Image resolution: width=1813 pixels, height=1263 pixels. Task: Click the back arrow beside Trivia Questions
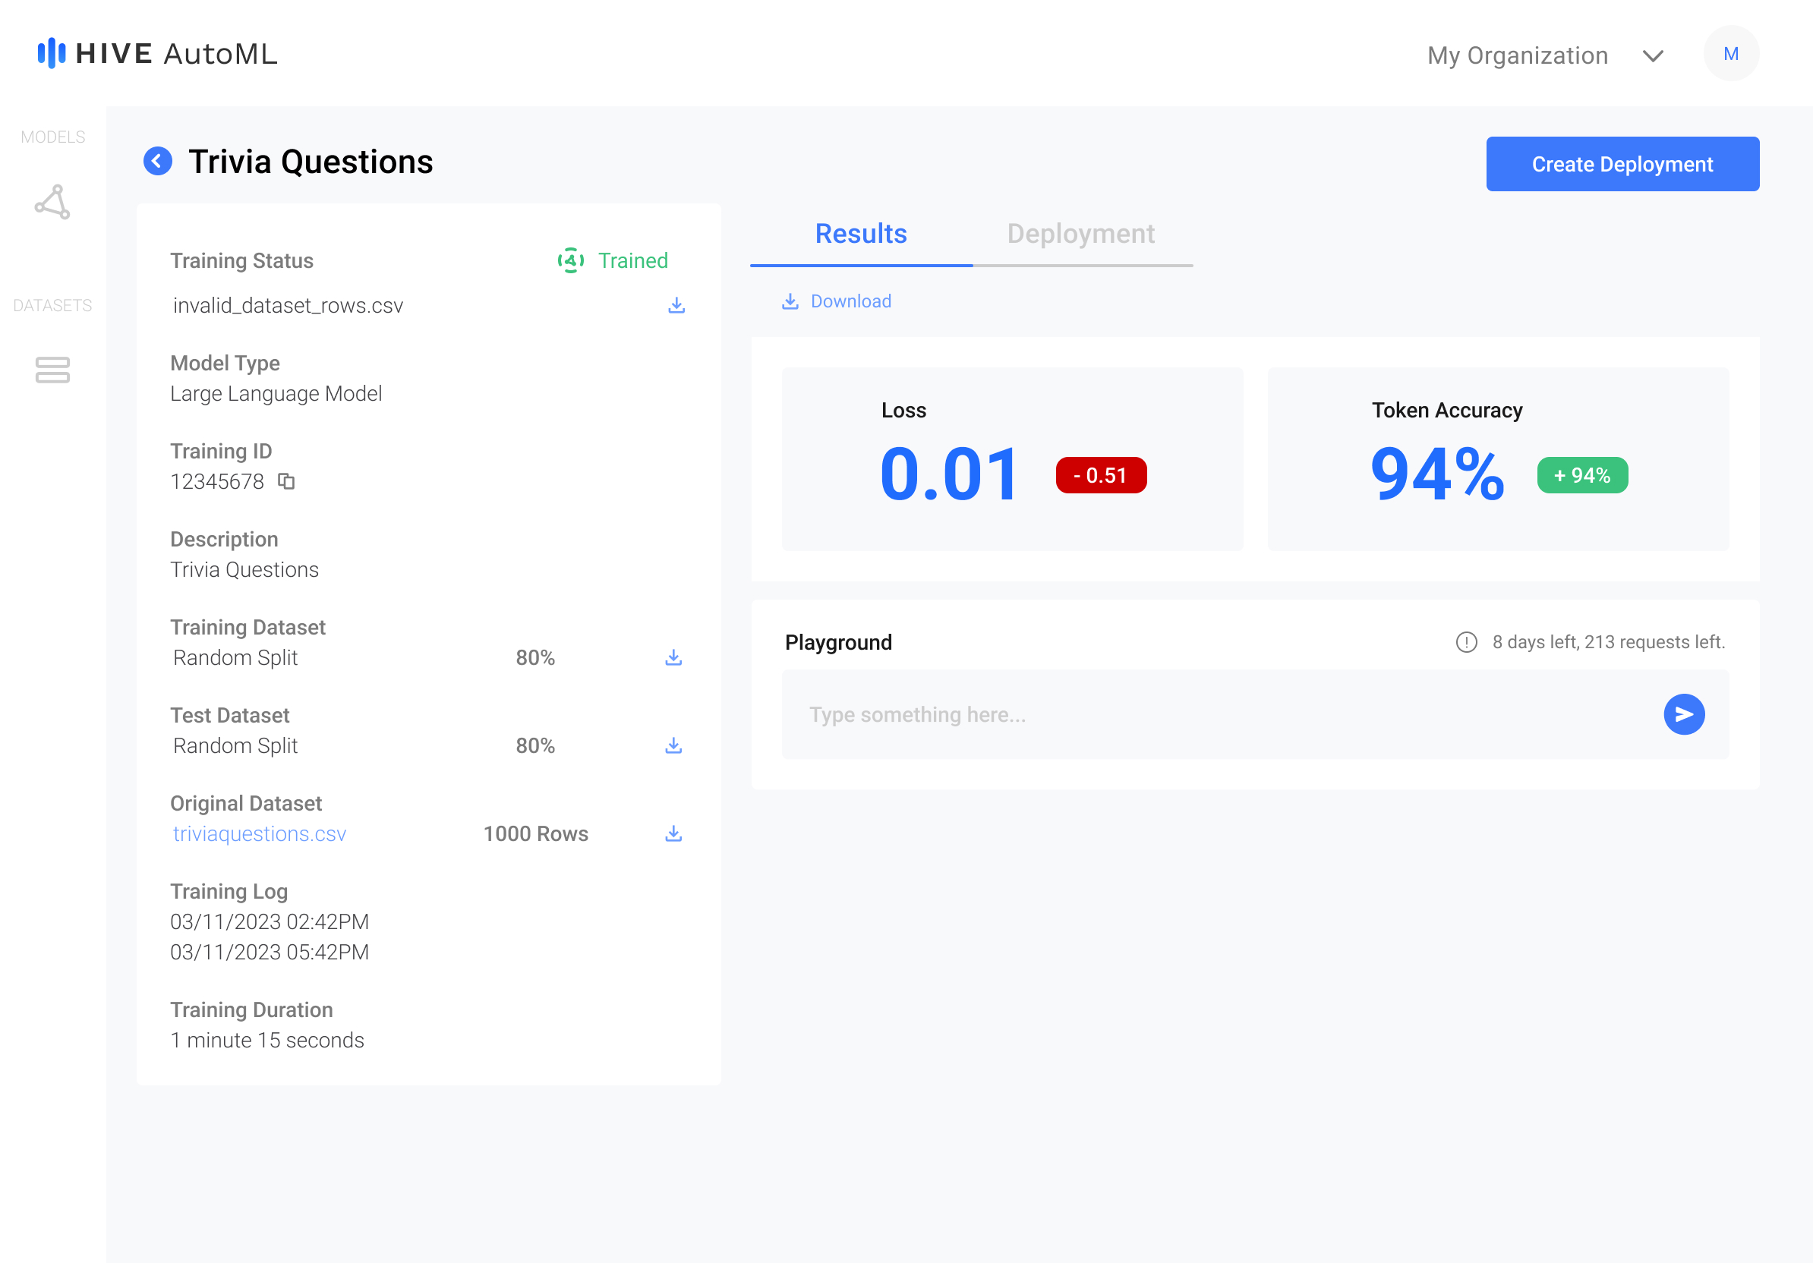pyautogui.click(x=158, y=161)
